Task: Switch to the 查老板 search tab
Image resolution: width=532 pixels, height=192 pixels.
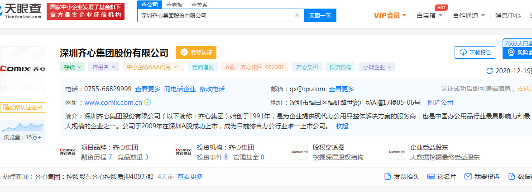Action: tap(174, 5)
